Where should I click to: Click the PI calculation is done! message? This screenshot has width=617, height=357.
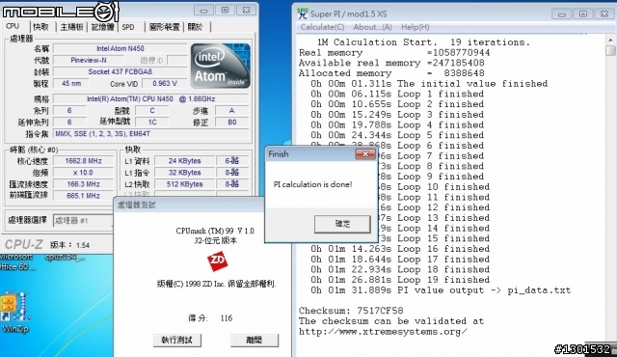312,184
